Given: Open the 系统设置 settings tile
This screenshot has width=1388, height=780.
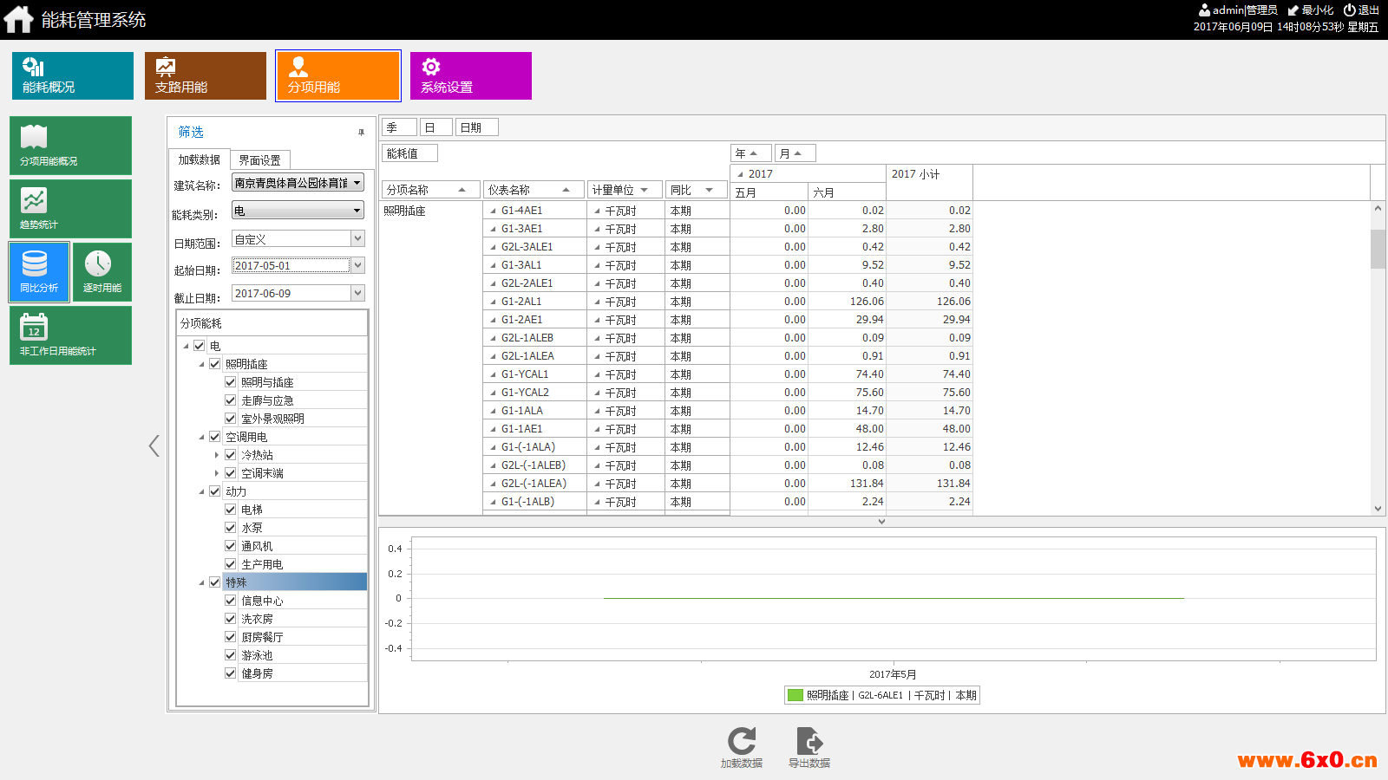Looking at the screenshot, I should click(x=471, y=75).
